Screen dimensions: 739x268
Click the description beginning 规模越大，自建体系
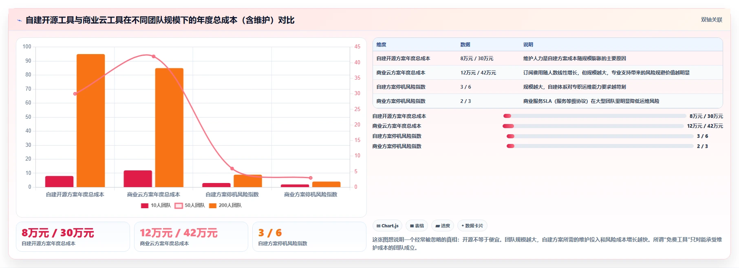tap(575, 87)
